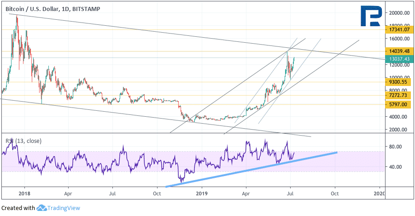Click the TradingView cloud logo icon
415x216 pixels.
pos(41,208)
